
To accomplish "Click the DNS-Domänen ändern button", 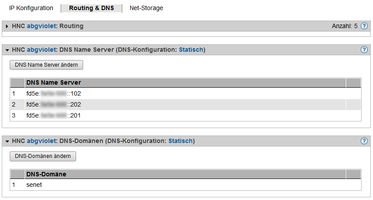I will [x=43, y=156].
